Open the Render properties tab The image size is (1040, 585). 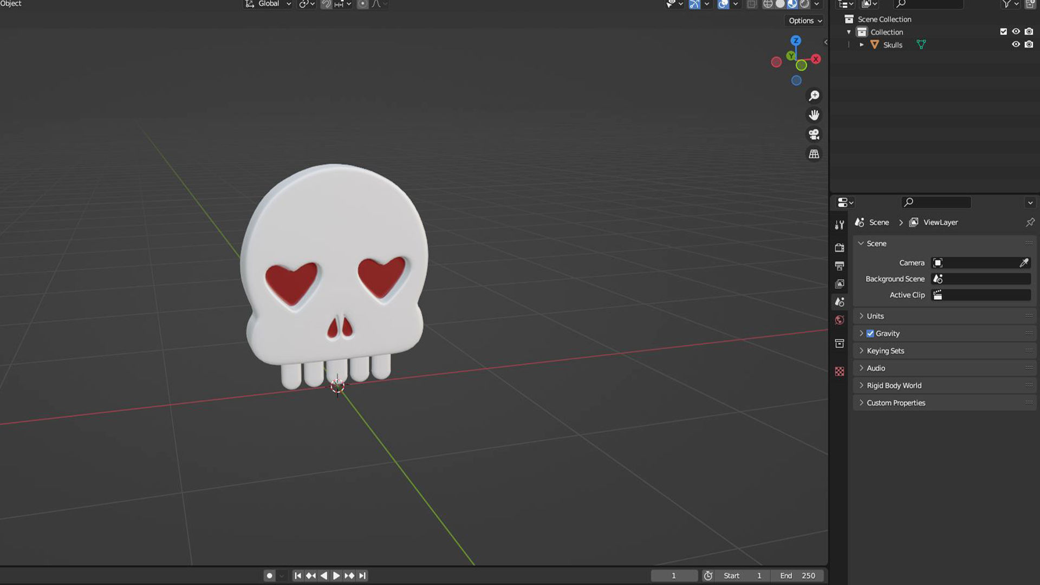click(840, 248)
